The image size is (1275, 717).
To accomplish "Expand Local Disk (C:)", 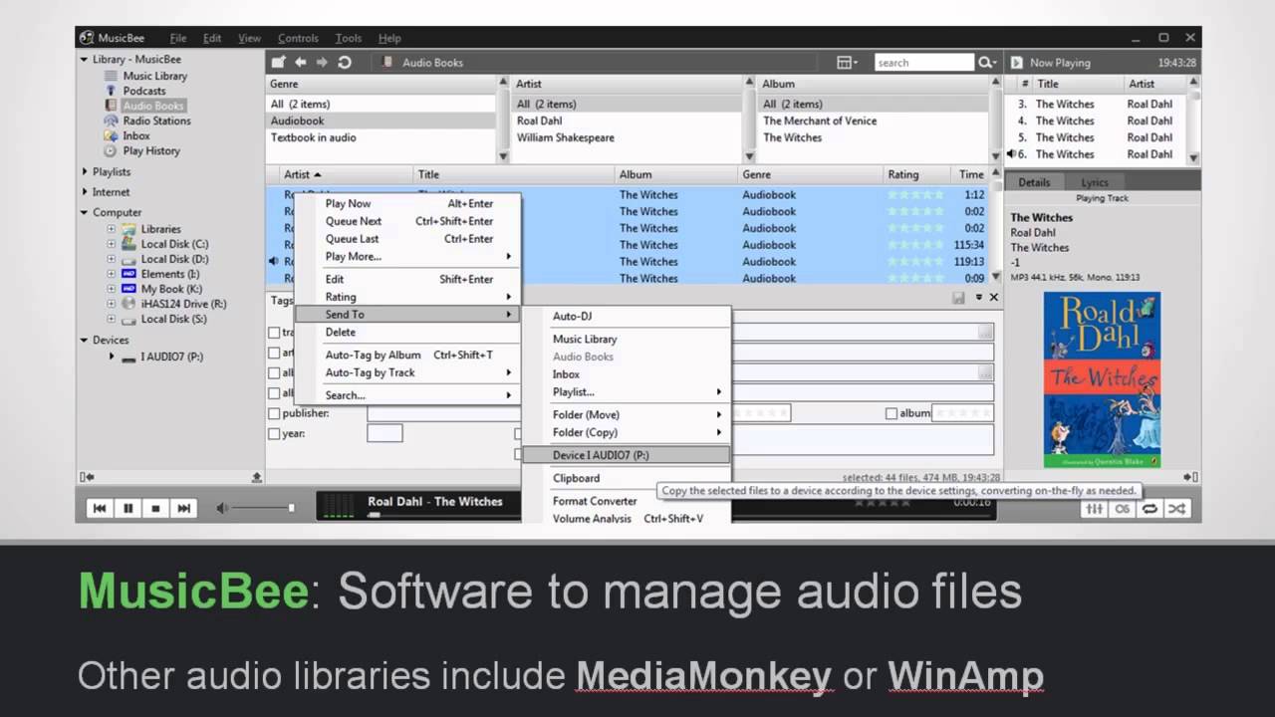I will (112, 244).
